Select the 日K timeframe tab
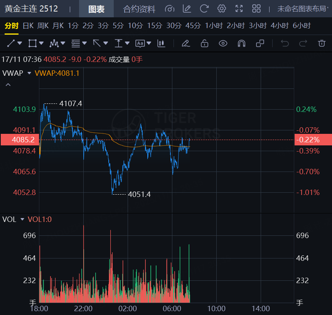The image size is (332, 315). tap(28, 26)
